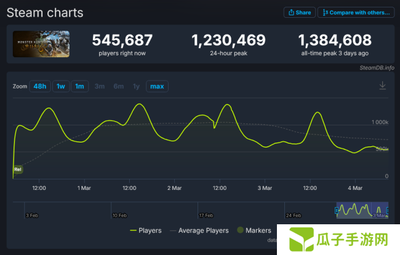Screen dimensions: 400x255
Task: Click the 24 Feb navigator label
Action: coord(294,216)
